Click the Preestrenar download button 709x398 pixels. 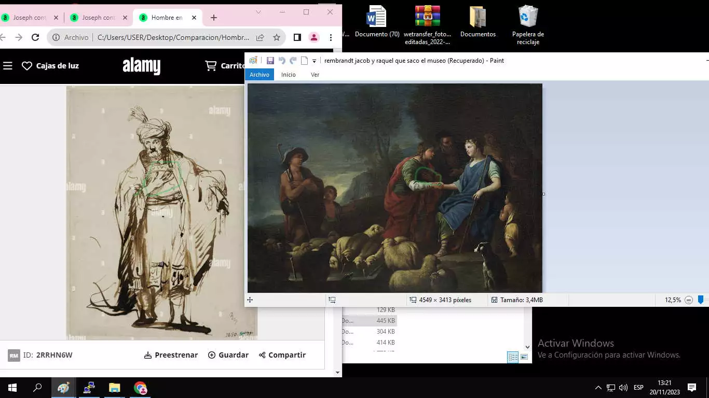[171, 355]
